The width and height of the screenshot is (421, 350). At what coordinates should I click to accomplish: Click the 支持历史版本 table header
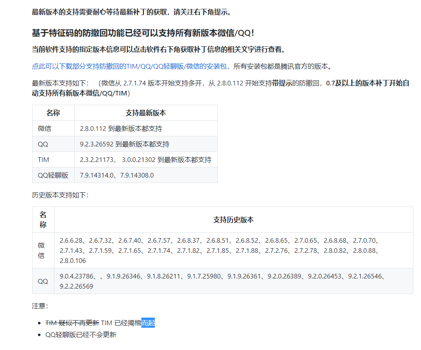(234, 220)
